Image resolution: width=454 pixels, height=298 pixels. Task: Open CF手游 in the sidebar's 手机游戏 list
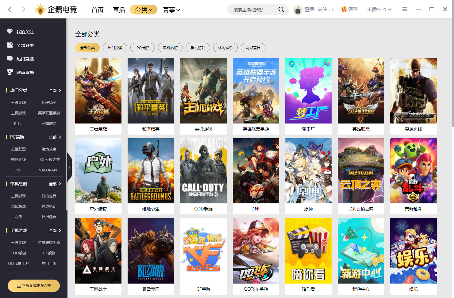coord(49,253)
